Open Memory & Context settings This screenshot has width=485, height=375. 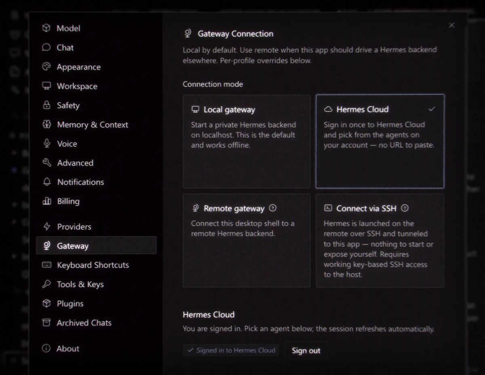96,124
